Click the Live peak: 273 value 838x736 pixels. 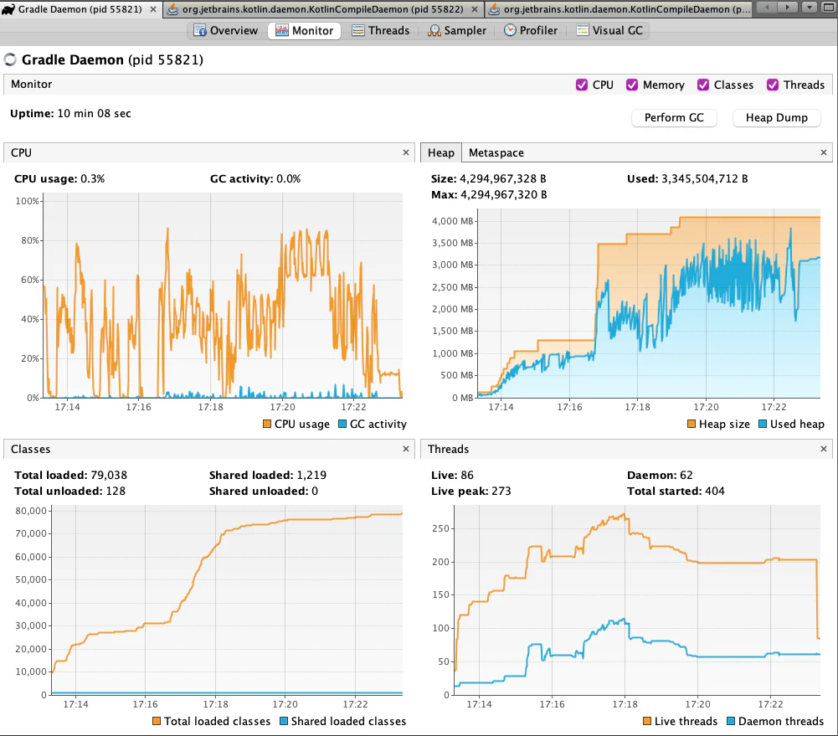tap(470, 492)
